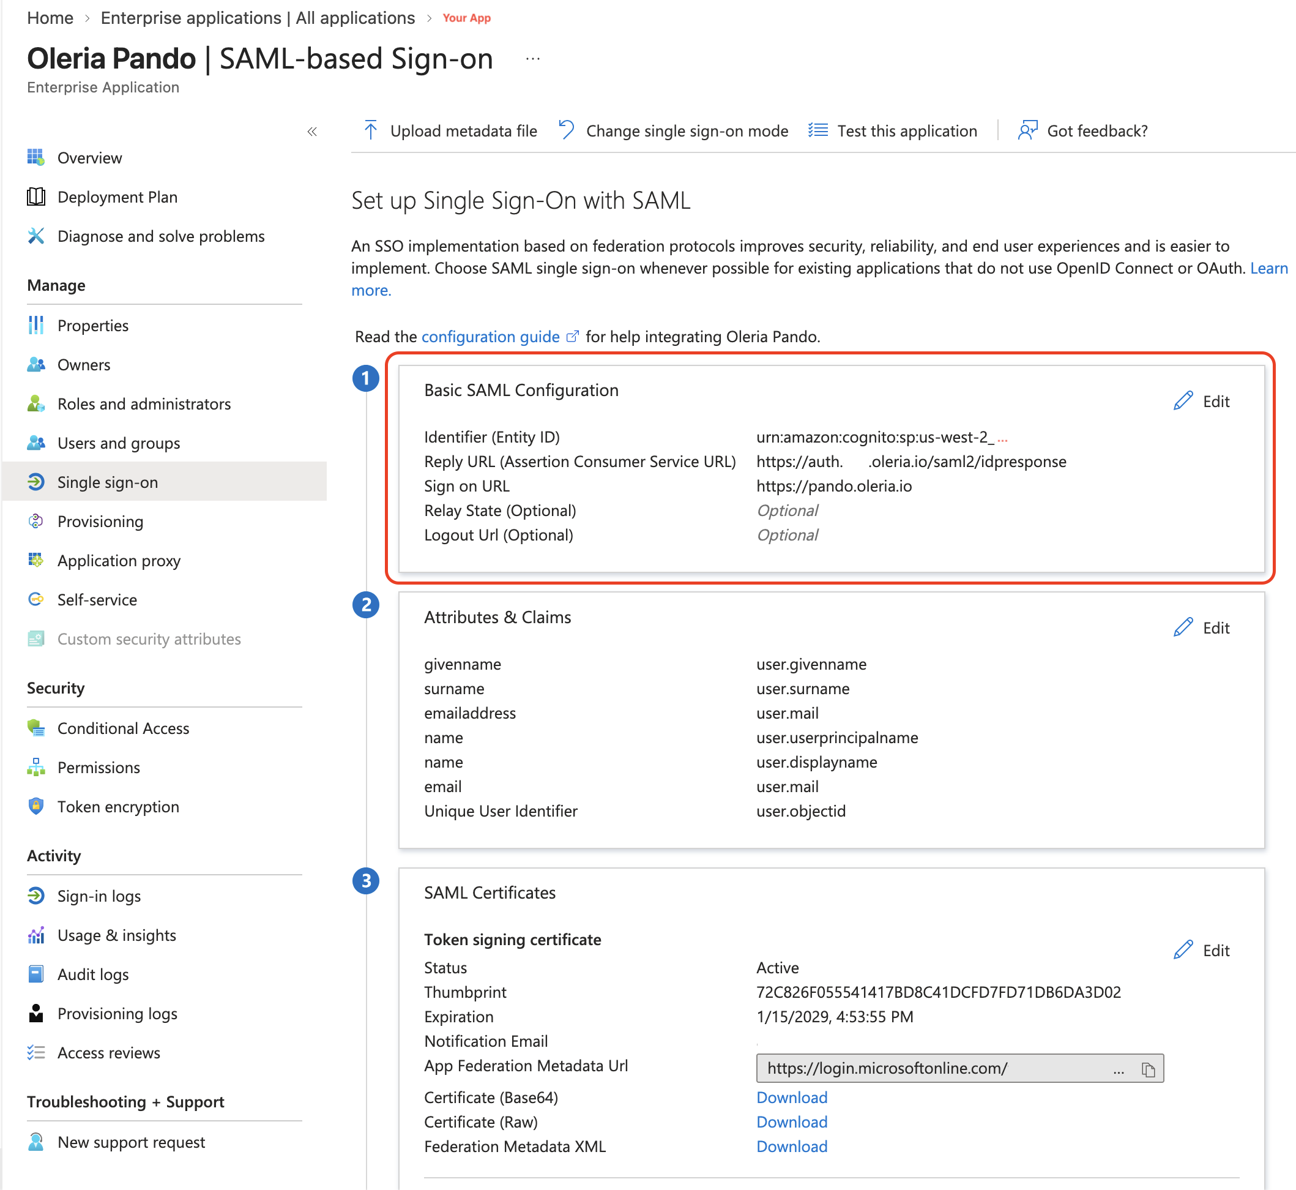
Task: Click the Access reviews checklist icon
Action: point(36,1053)
